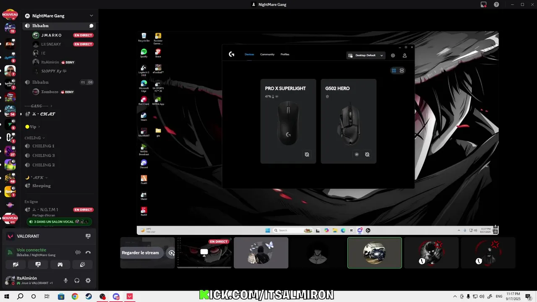Switch to Profiles tab in G HUB
This screenshot has height=302, width=537.
click(285, 55)
